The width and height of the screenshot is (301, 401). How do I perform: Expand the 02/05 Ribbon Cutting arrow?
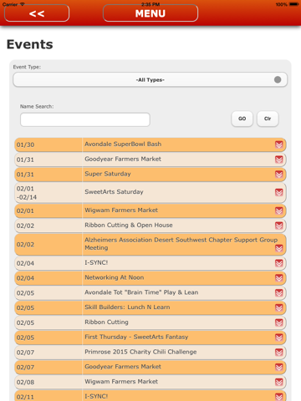coord(278,322)
